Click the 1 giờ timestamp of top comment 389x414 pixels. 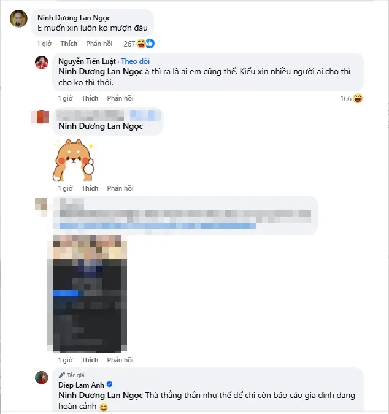pyautogui.click(x=44, y=44)
